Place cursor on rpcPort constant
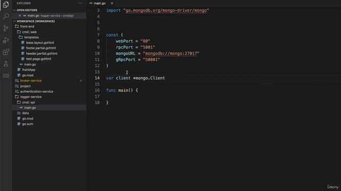 [x=124, y=47]
